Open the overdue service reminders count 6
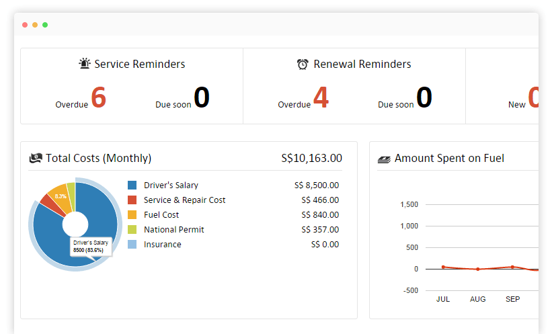This screenshot has height=334, width=552. click(x=99, y=97)
